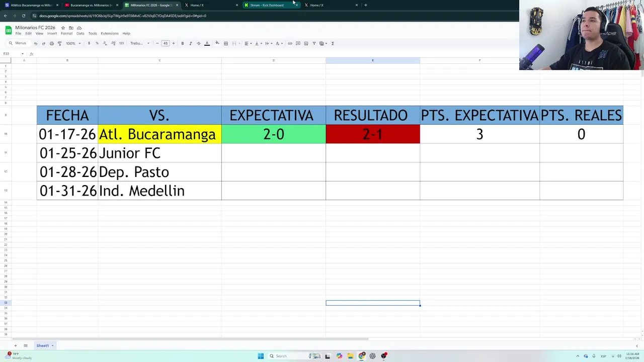Open Sheet1 tab options arrow

(52, 346)
